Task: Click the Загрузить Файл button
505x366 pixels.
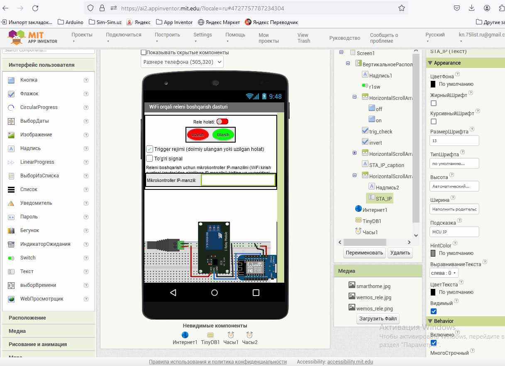Action: (x=378, y=319)
